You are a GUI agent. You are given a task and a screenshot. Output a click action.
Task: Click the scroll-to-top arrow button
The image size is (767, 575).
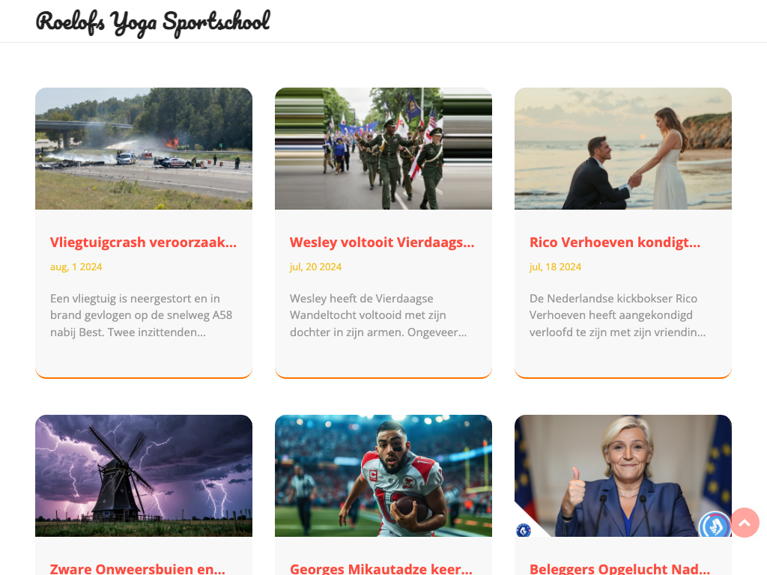(x=745, y=523)
